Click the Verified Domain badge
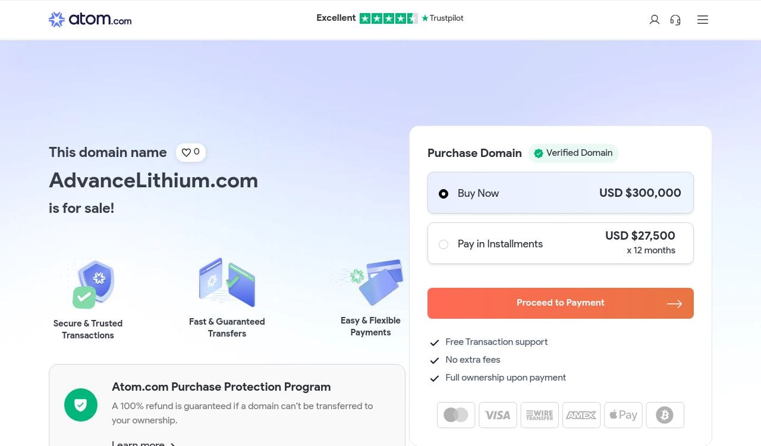Image resolution: width=761 pixels, height=446 pixels. [573, 153]
